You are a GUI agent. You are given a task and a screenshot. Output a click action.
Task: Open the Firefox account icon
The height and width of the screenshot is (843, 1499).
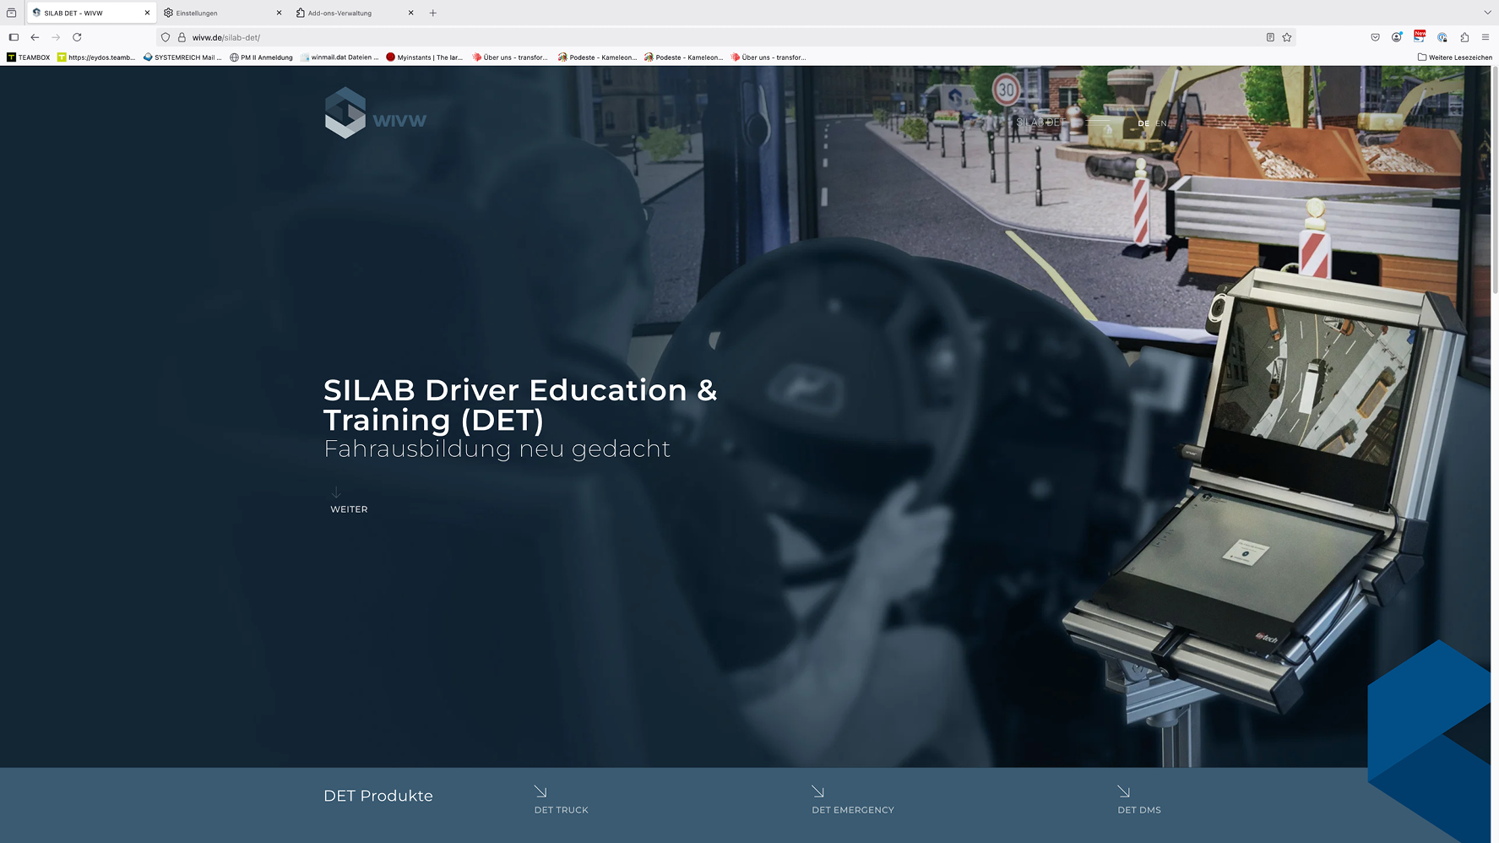1397,37
